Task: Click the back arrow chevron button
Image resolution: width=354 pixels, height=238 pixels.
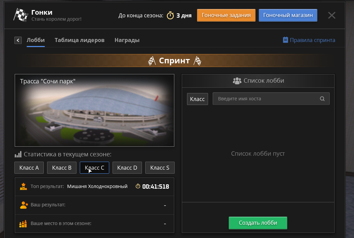Action: (x=18, y=40)
